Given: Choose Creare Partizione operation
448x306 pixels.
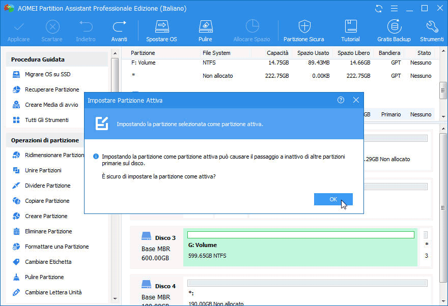Looking at the screenshot, I should click(x=47, y=216).
